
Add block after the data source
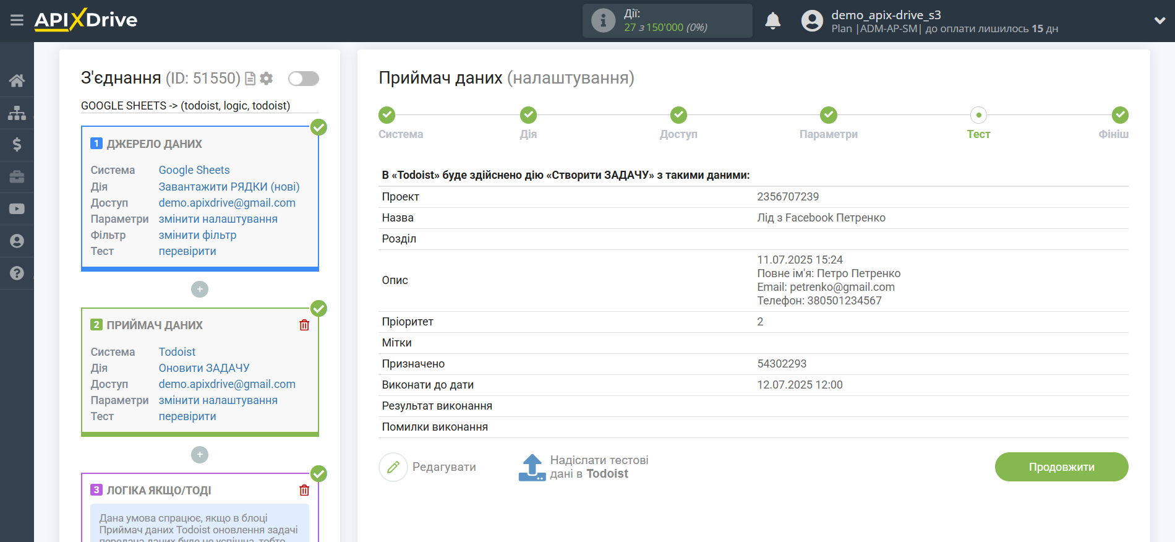click(200, 289)
